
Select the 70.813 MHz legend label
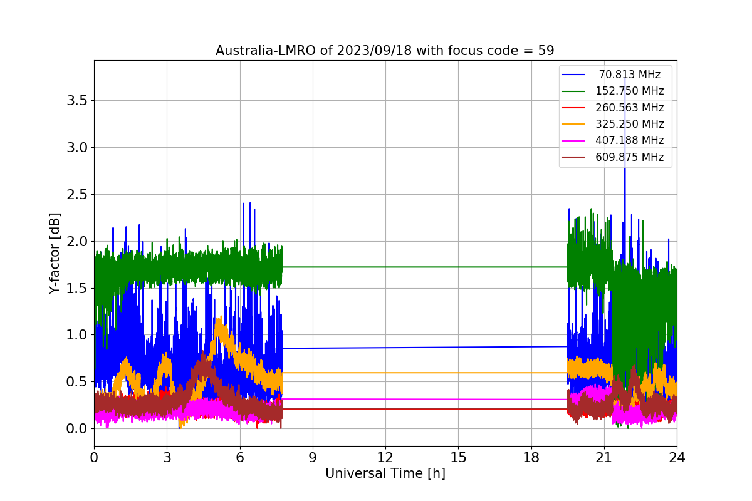click(x=630, y=75)
